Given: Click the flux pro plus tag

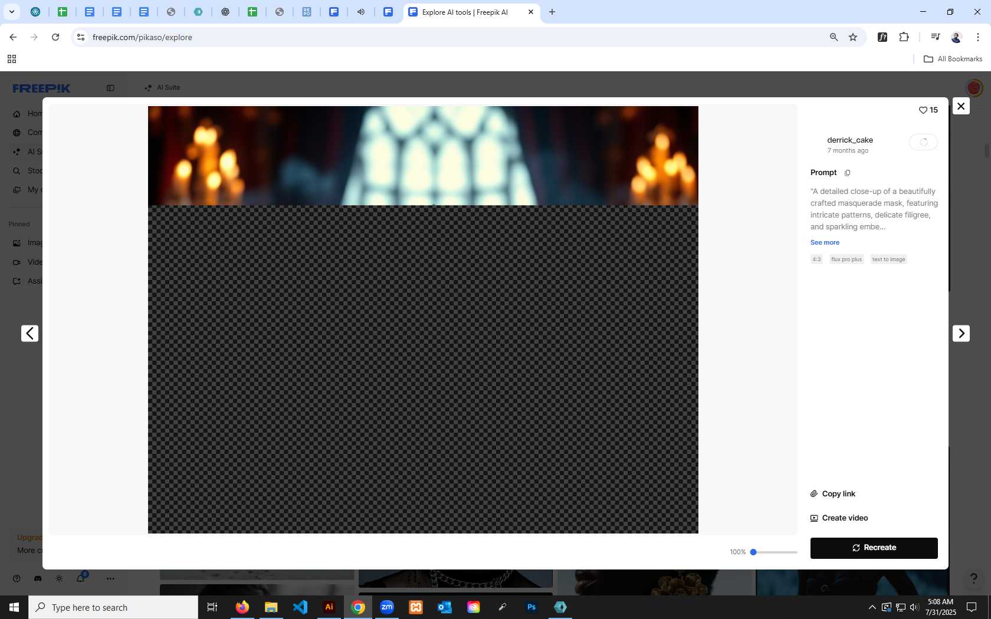Looking at the screenshot, I should [x=846, y=259].
